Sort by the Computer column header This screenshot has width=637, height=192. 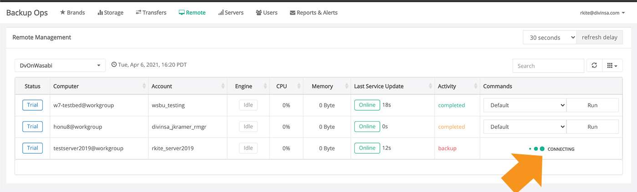(99, 86)
